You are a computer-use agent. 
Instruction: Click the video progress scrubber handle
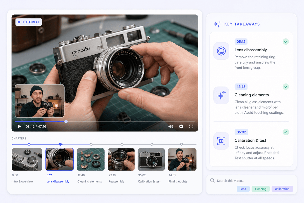point(66,122)
